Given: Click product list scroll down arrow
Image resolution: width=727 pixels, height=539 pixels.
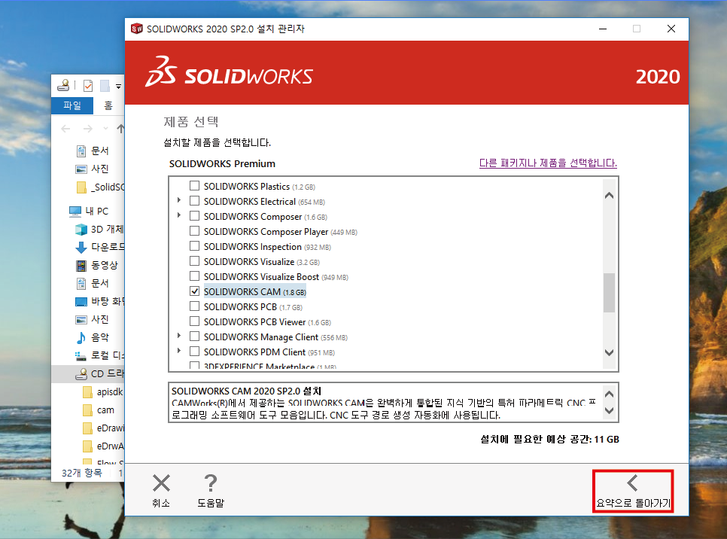Looking at the screenshot, I should 610,352.
